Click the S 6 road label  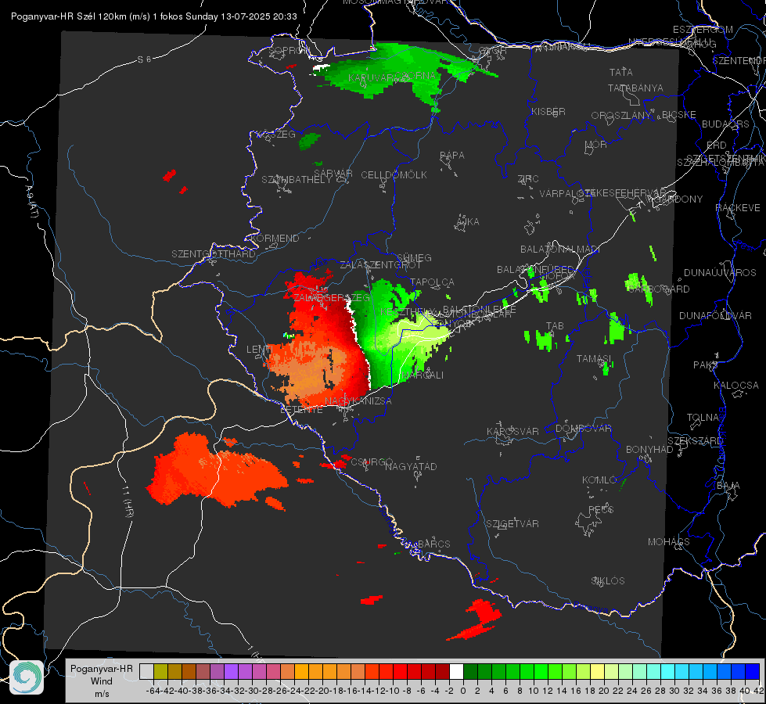[144, 59]
